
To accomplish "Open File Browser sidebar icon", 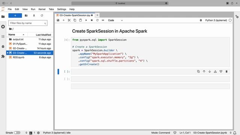I will 3,16.
